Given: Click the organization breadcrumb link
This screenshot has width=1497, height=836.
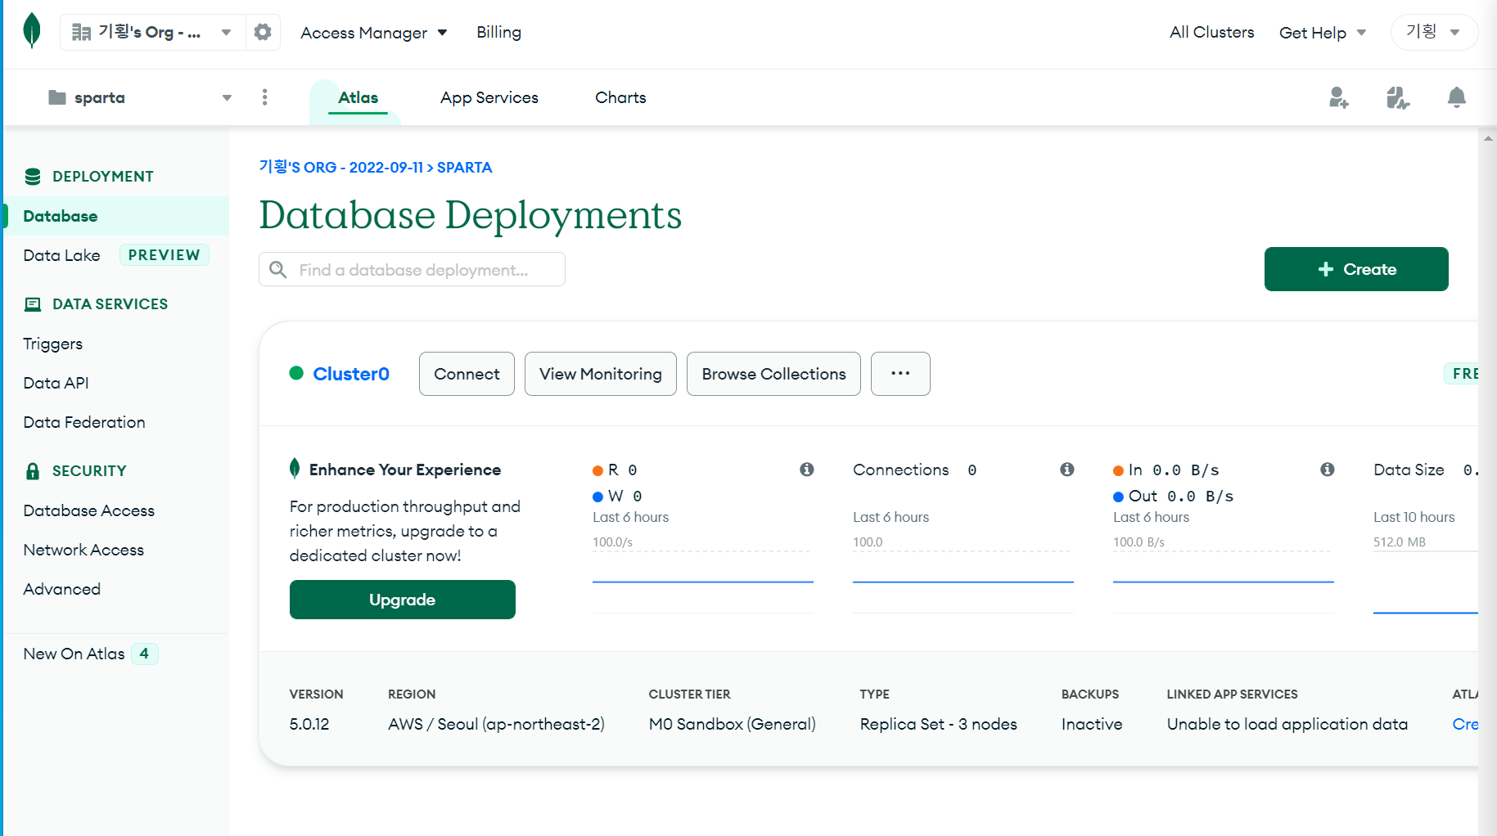Looking at the screenshot, I should pos(341,167).
